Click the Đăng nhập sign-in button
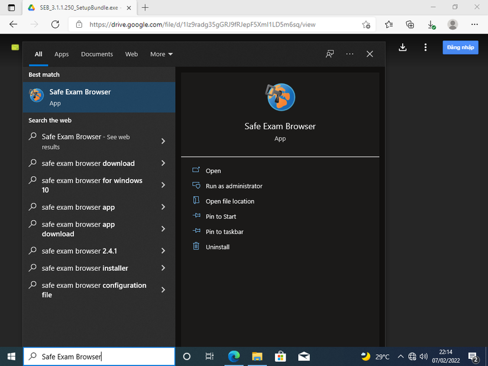Viewport: 488px width, 366px height. click(x=460, y=48)
